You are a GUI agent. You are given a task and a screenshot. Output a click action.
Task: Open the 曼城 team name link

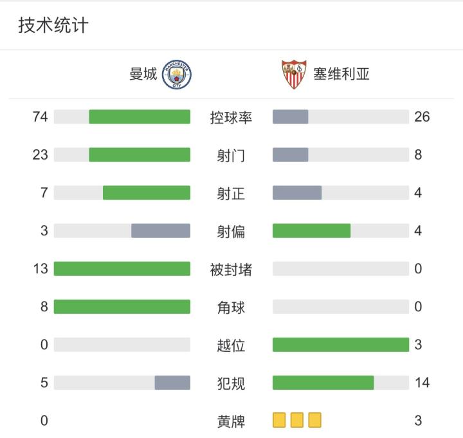[143, 75]
